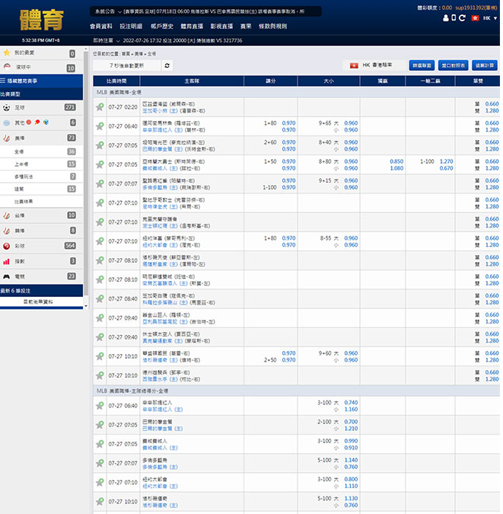Select 多種玩法 submenu, count 7
The height and width of the screenshot is (514, 503).
[41, 177]
